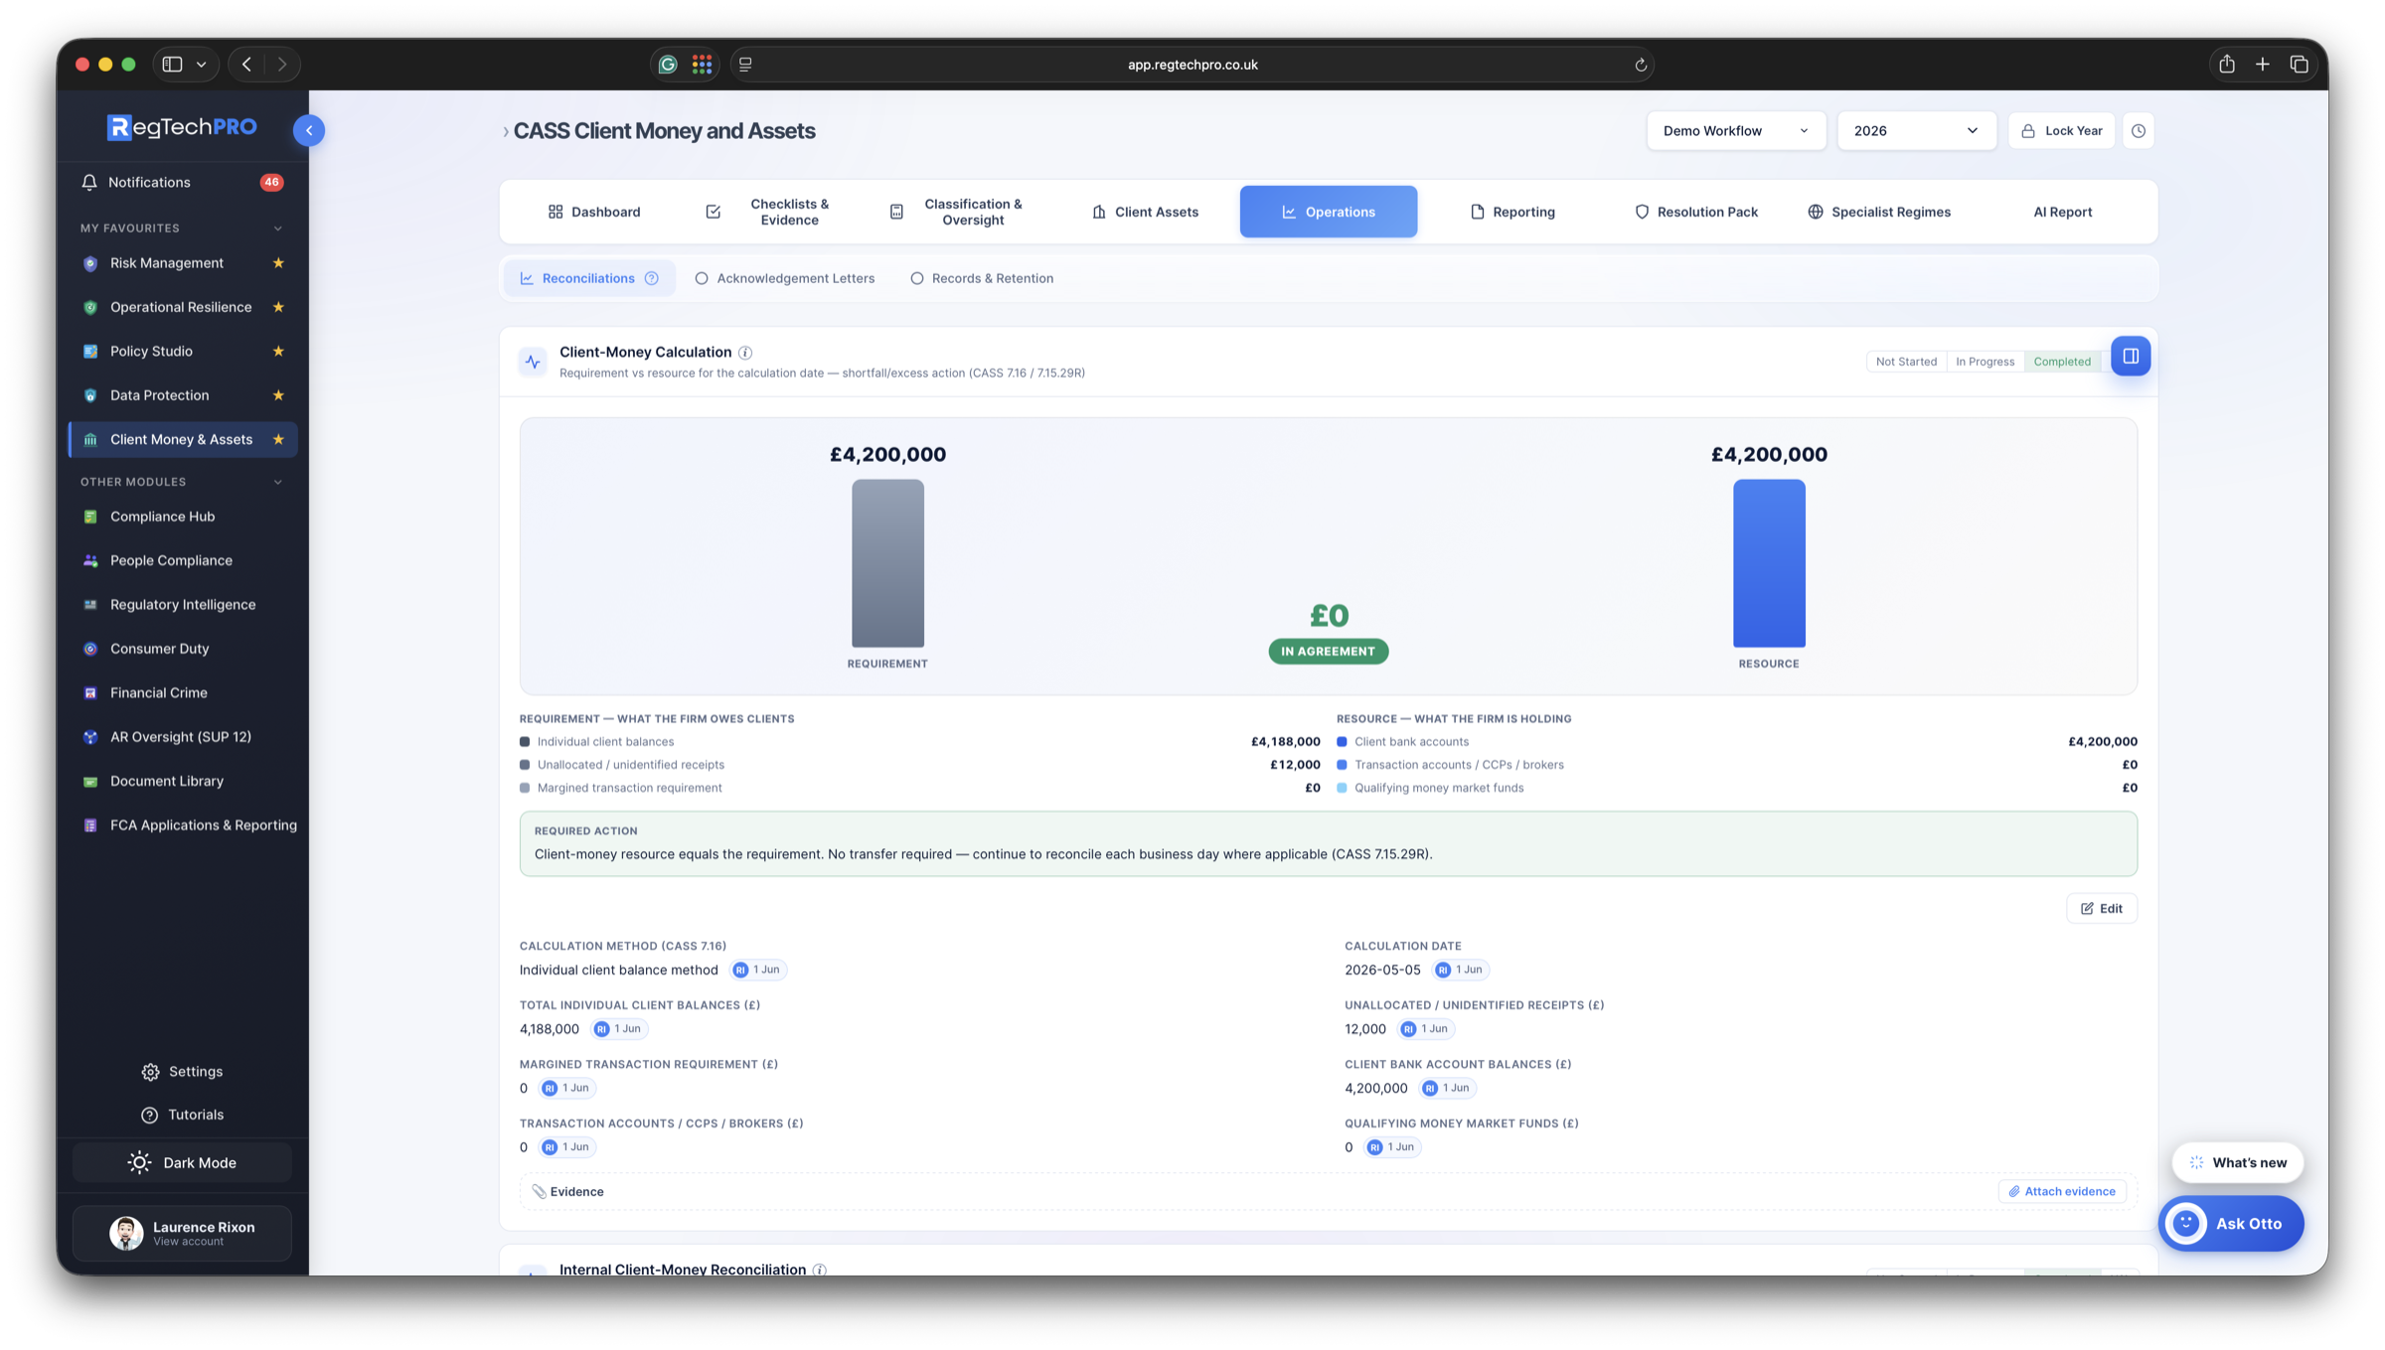The height and width of the screenshot is (1350, 2385).
Task: Switch to Dashboard tab
Action: click(x=593, y=212)
